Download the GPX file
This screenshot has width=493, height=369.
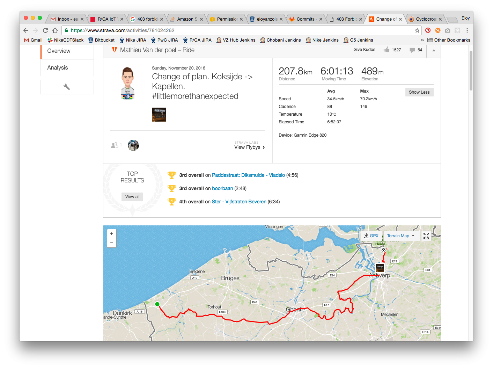point(371,236)
